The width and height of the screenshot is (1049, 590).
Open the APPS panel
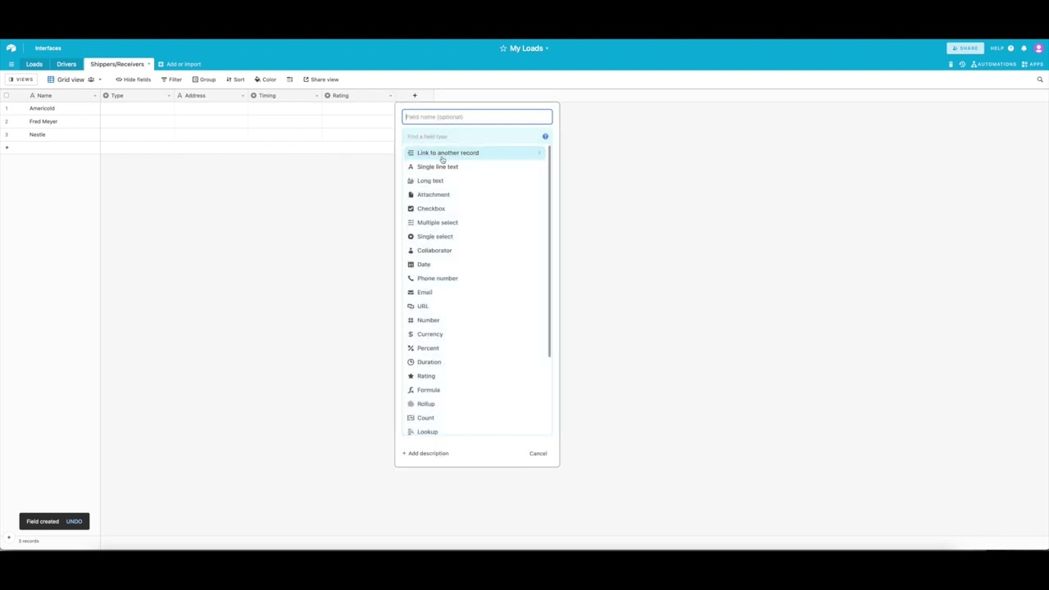(1032, 64)
